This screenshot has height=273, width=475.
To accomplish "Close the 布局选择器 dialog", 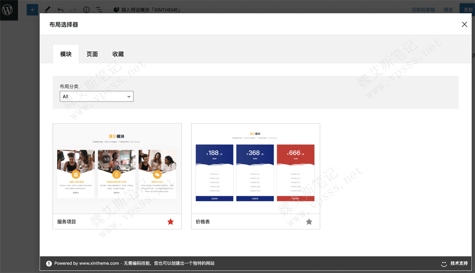I will click(x=464, y=25).
